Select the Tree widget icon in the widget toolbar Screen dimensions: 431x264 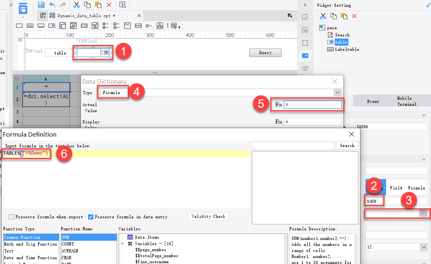[x=160, y=25]
